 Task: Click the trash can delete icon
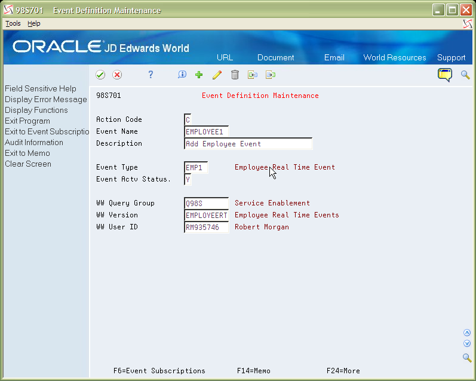[235, 75]
